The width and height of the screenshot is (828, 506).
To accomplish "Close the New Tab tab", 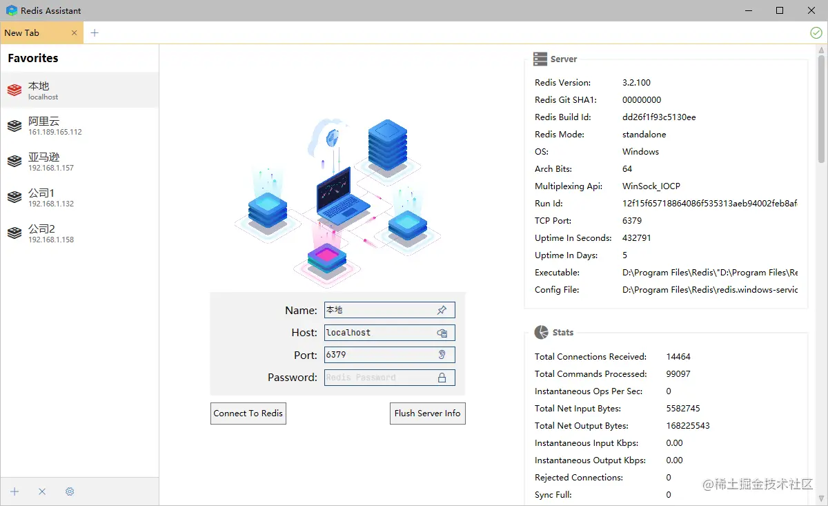I will pos(75,32).
